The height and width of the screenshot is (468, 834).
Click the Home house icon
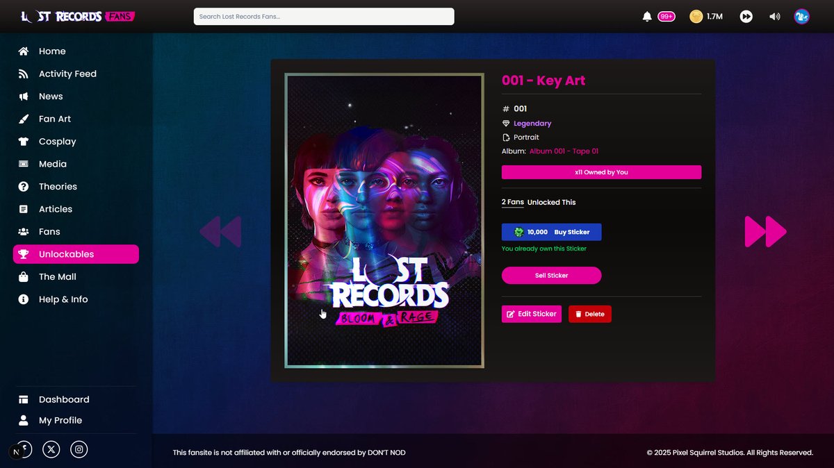click(x=24, y=51)
